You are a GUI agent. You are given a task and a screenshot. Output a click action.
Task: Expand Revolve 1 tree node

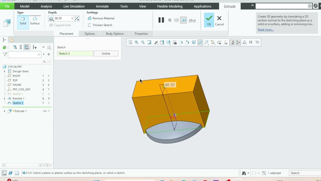(x=4, y=99)
